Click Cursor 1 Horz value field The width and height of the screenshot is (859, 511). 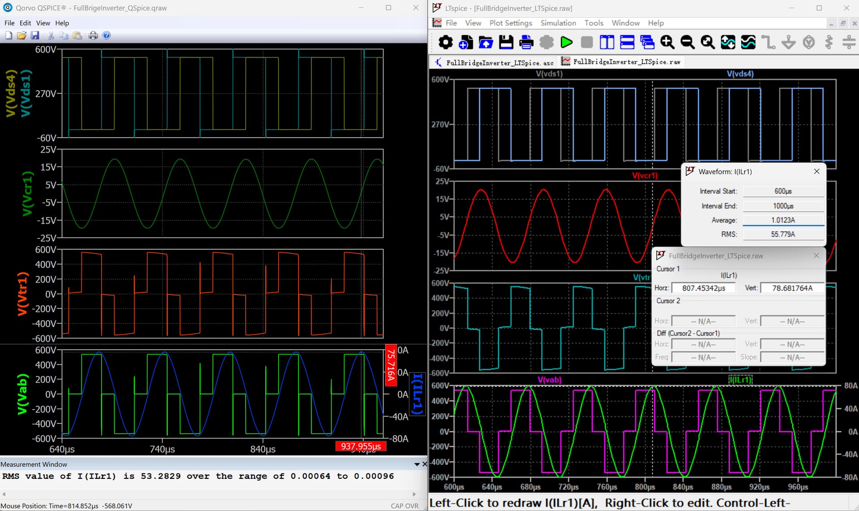tap(703, 288)
